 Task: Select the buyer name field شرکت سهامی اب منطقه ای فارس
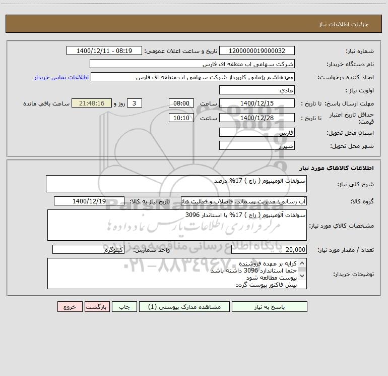click(x=192, y=64)
